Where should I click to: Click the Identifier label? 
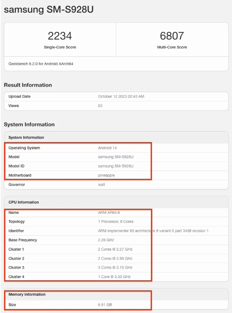point(16,231)
